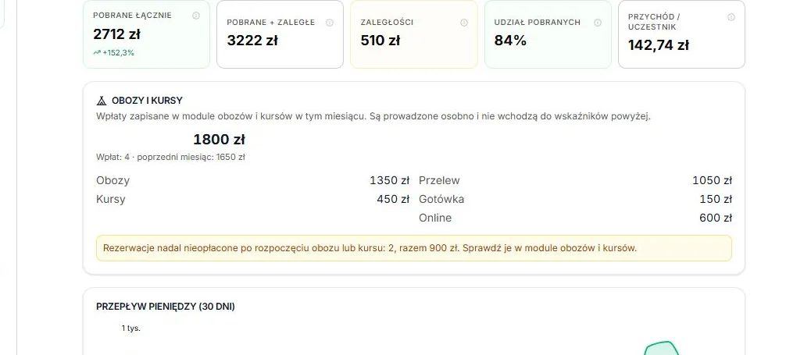Click the 1050 zł Przelew amount
Image resolution: width=811 pixels, height=355 pixels.
pyautogui.click(x=713, y=180)
